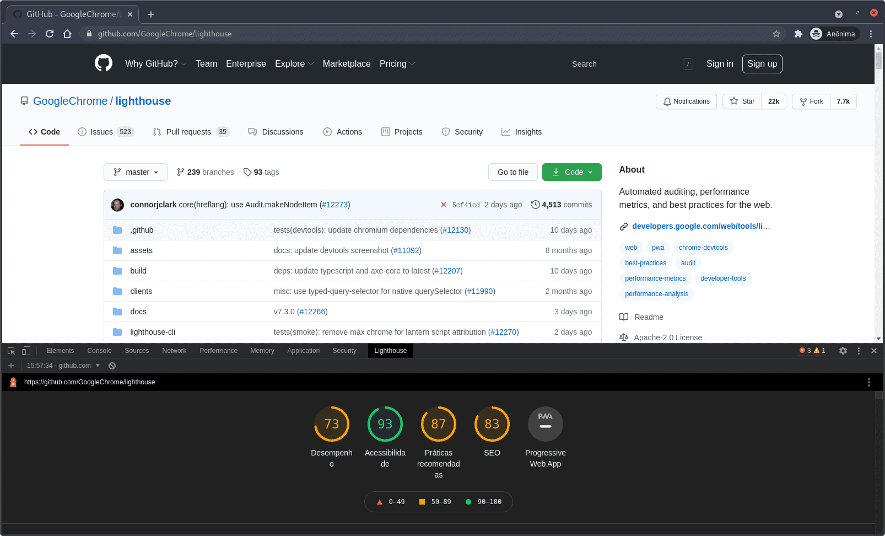Open the Lighthouse report selector dropdown
Screen dimensions: 885x536
(63, 366)
